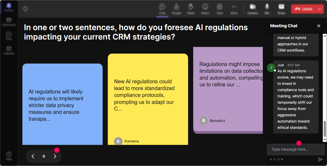Insert an emoji in chat message
327x166 pixels.
click(x=279, y=159)
